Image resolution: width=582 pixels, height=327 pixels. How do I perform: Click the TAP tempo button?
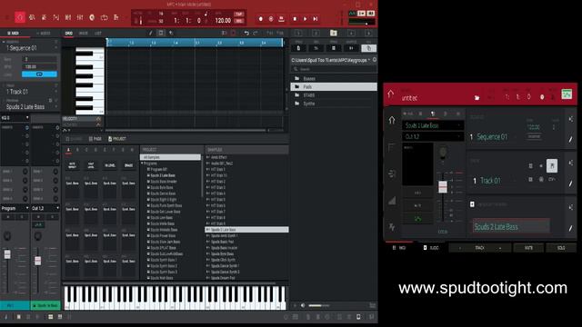click(238, 15)
